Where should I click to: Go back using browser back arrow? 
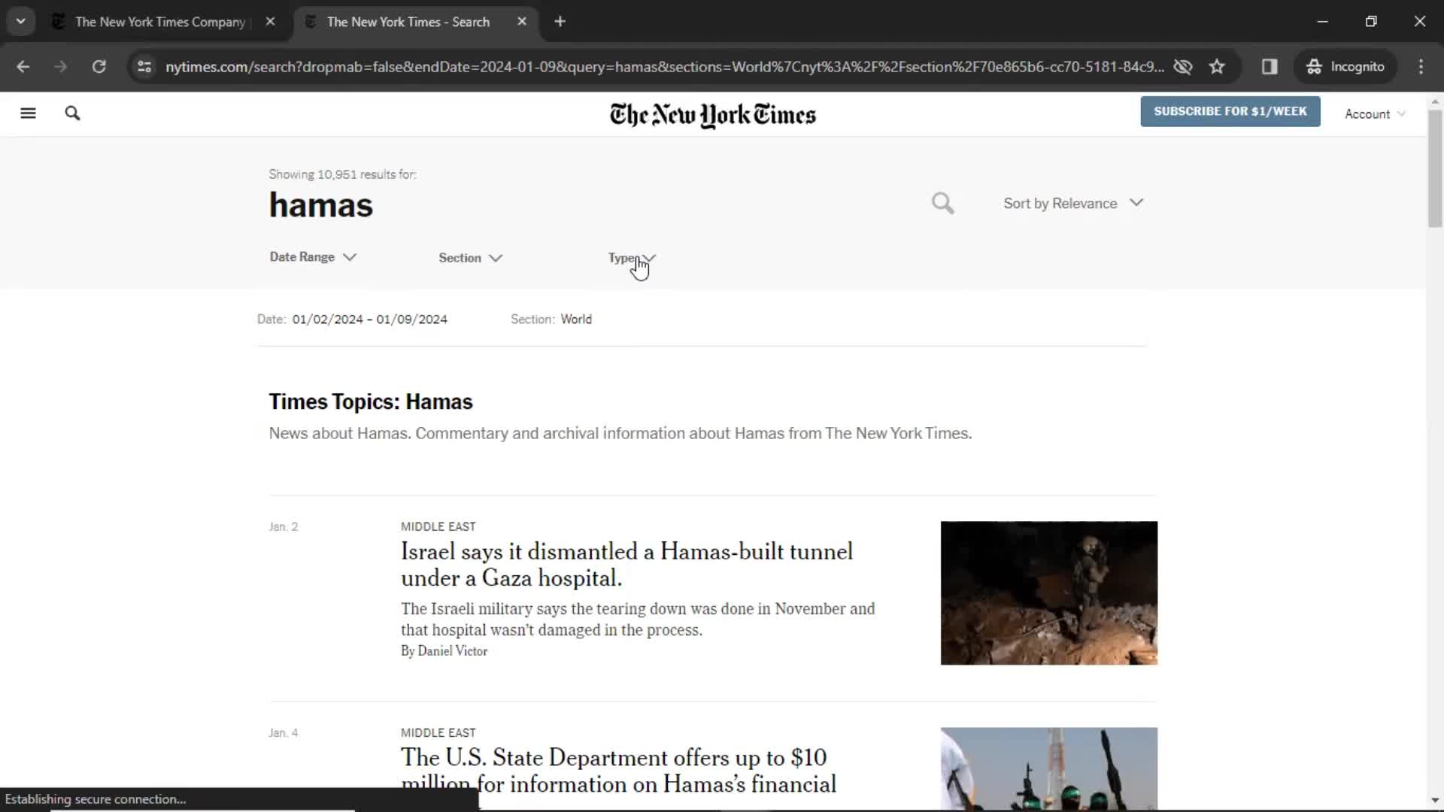(23, 67)
